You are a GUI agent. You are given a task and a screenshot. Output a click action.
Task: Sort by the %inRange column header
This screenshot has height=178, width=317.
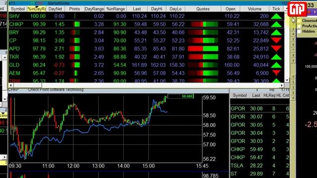point(115,9)
